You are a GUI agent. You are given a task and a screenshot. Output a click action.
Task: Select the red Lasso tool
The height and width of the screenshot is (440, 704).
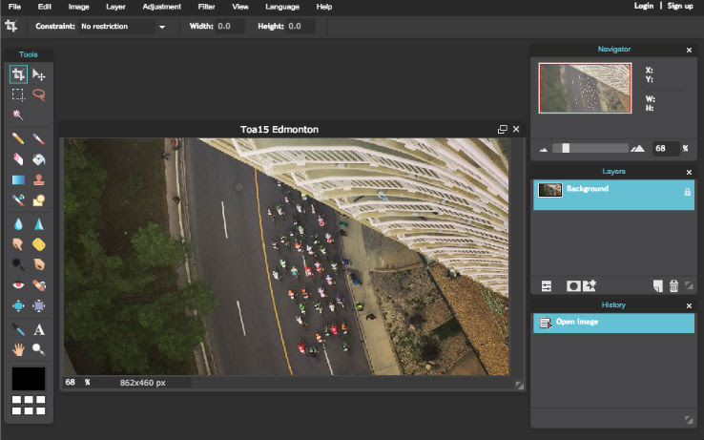point(38,94)
